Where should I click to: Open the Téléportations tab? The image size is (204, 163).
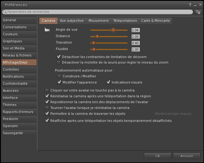[x=125, y=21]
